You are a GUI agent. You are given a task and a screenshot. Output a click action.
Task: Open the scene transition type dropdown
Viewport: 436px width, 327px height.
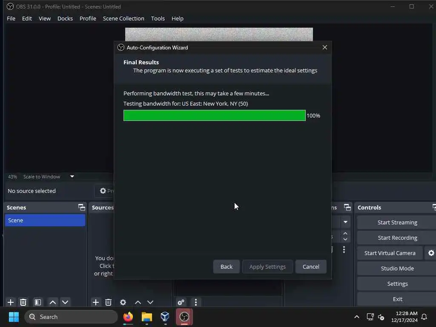pyautogui.click(x=345, y=222)
